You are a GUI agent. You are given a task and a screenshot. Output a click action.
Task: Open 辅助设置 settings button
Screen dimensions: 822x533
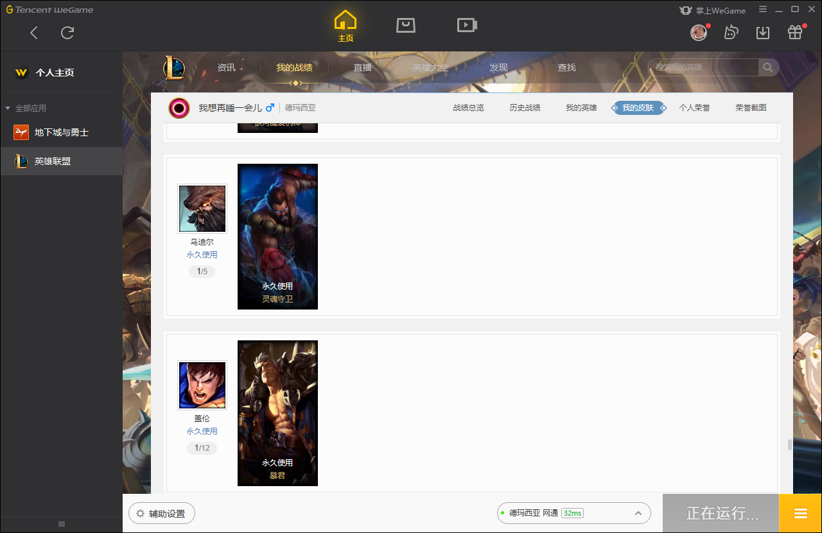[162, 514]
